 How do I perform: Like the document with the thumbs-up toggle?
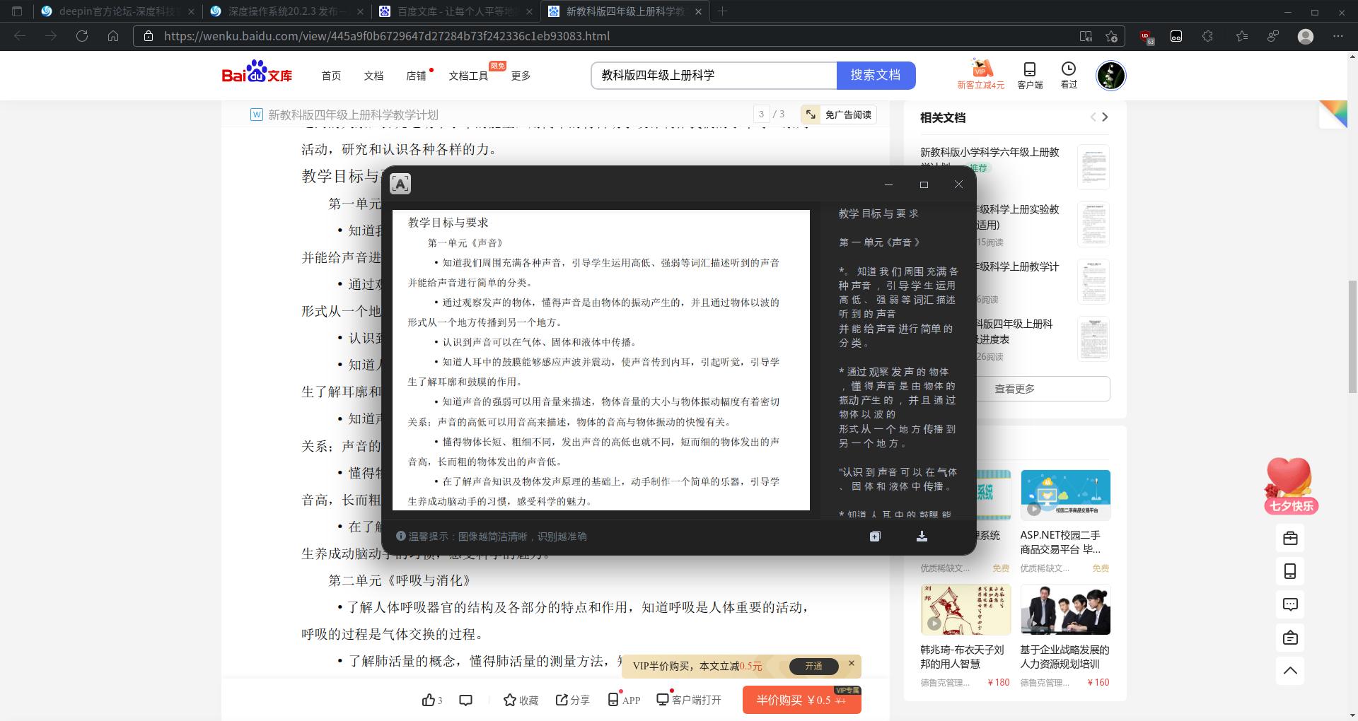[x=429, y=699]
